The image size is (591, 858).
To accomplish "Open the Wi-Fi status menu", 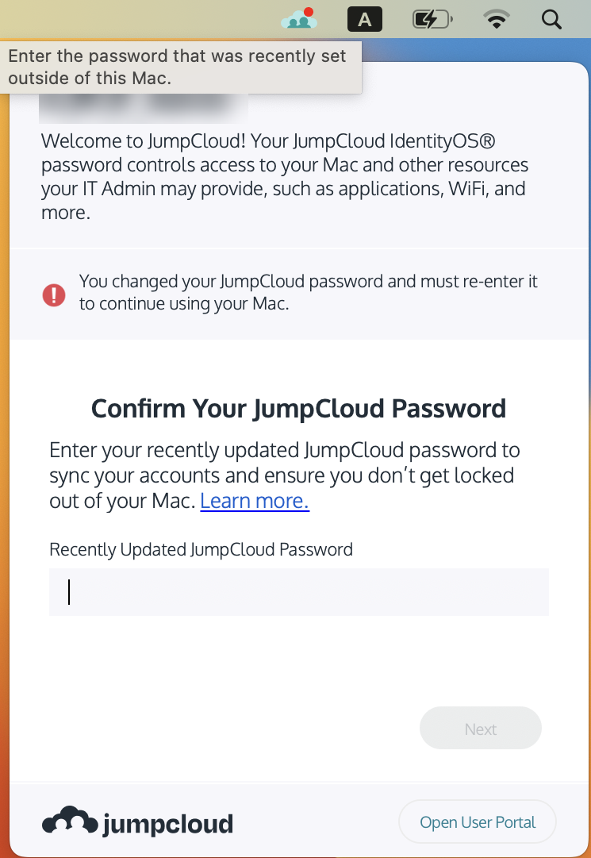I will pyautogui.click(x=497, y=19).
